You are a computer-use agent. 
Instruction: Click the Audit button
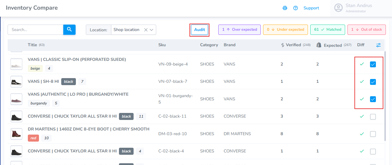(x=200, y=30)
